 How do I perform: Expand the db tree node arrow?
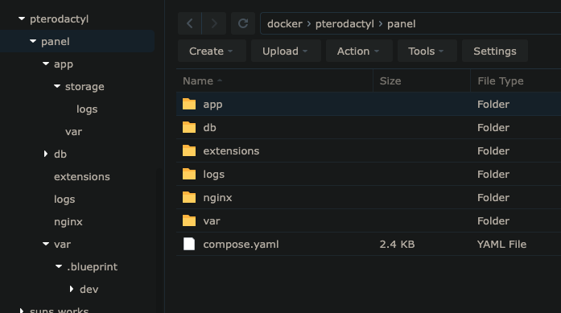[46, 154]
